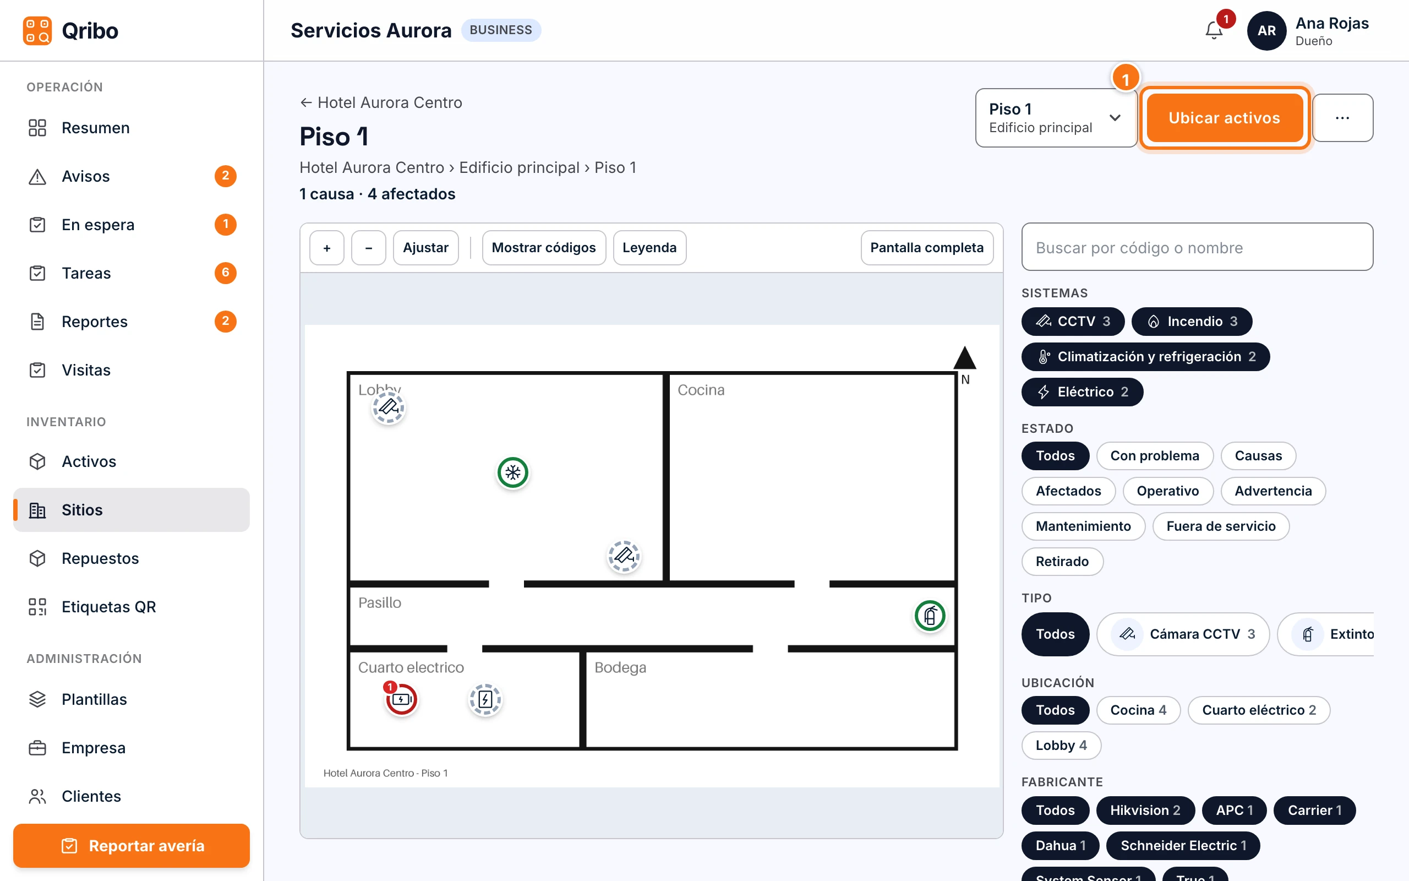The height and width of the screenshot is (881, 1409).
Task: Select the fire extinguisher marker in Pasillo
Action: coord(930,615)
